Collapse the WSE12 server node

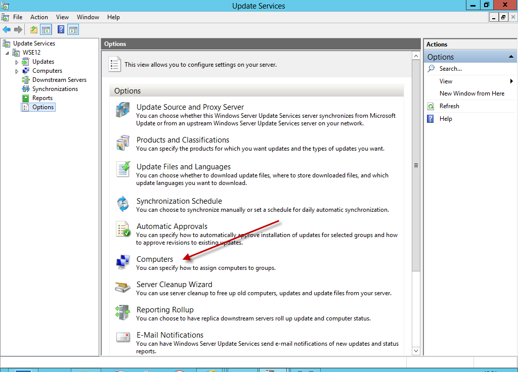(7, 53)
